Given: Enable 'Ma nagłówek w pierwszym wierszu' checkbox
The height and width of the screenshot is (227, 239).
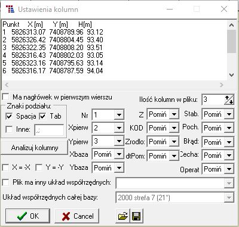Looking at the screenshot, I should (5, 97).
